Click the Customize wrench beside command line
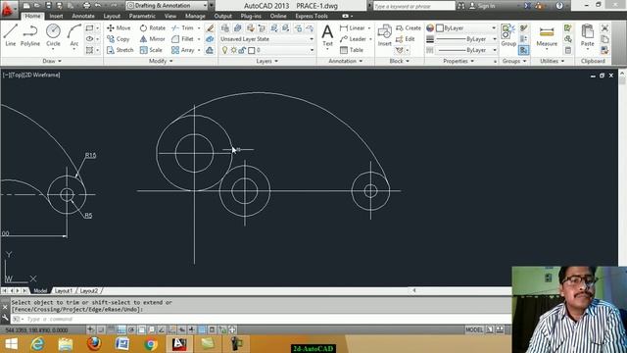627x353 pixels. pyautogui.click(x=5, y=319)
